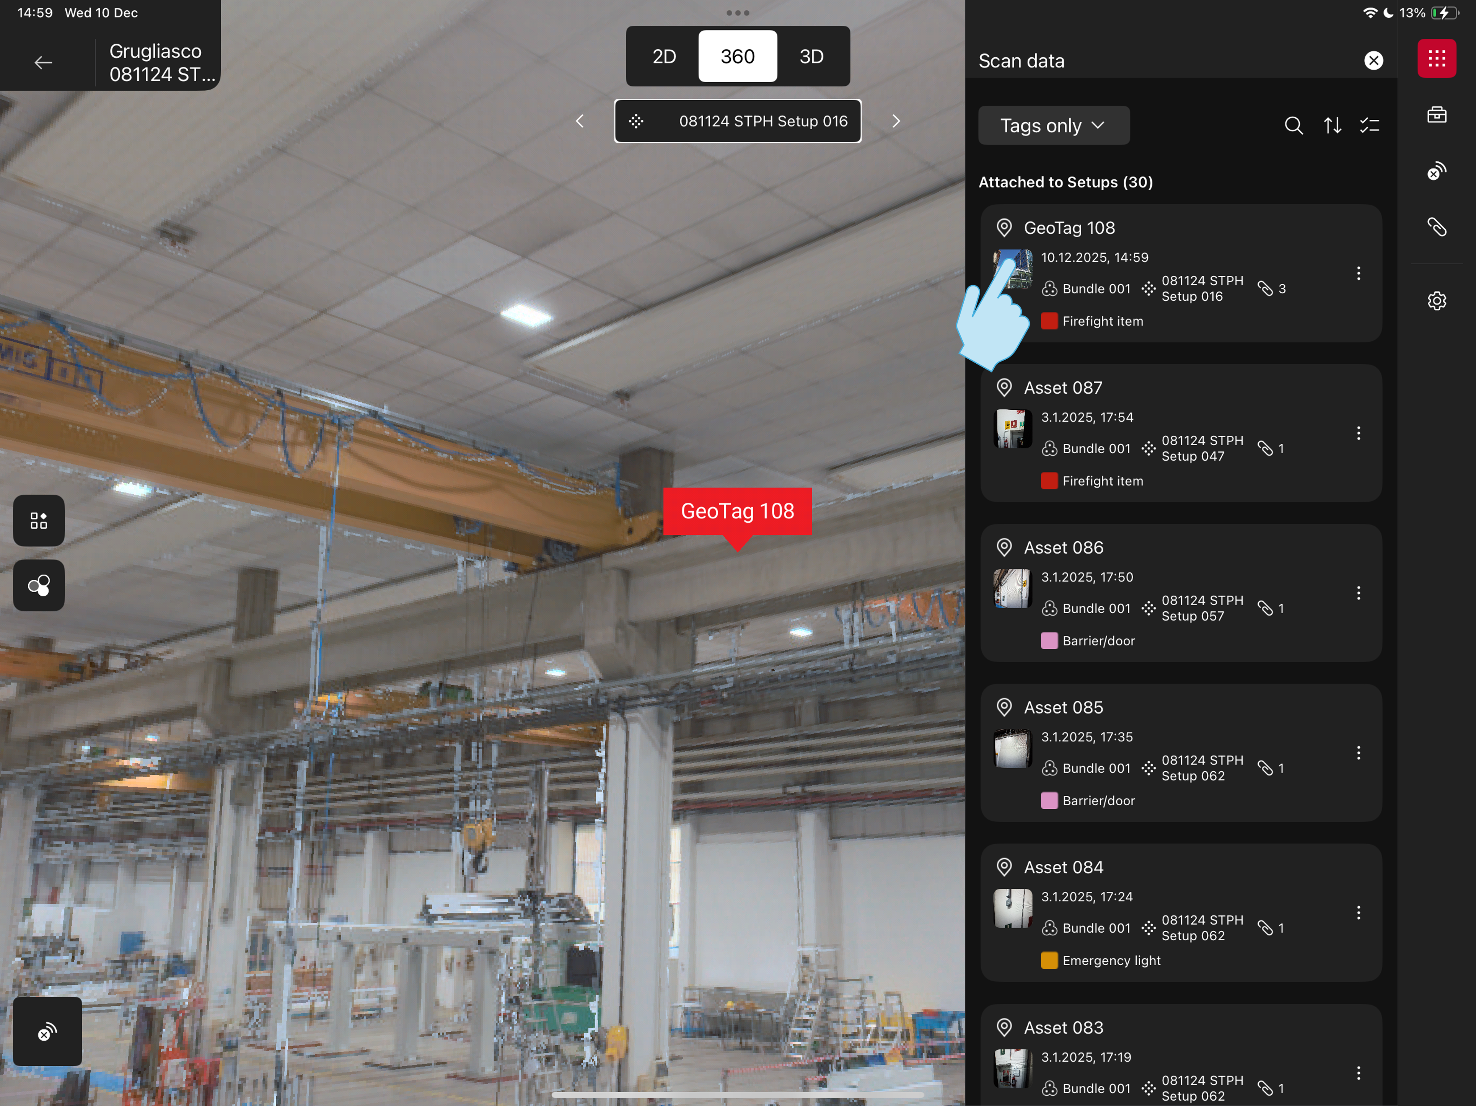Click the toolbox icon in right sidebar

1436,115
